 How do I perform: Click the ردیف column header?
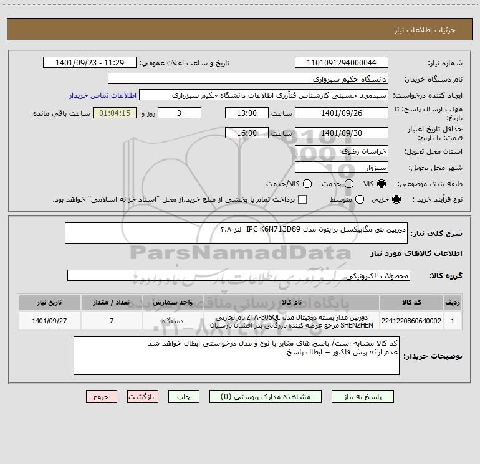point(453,302)
